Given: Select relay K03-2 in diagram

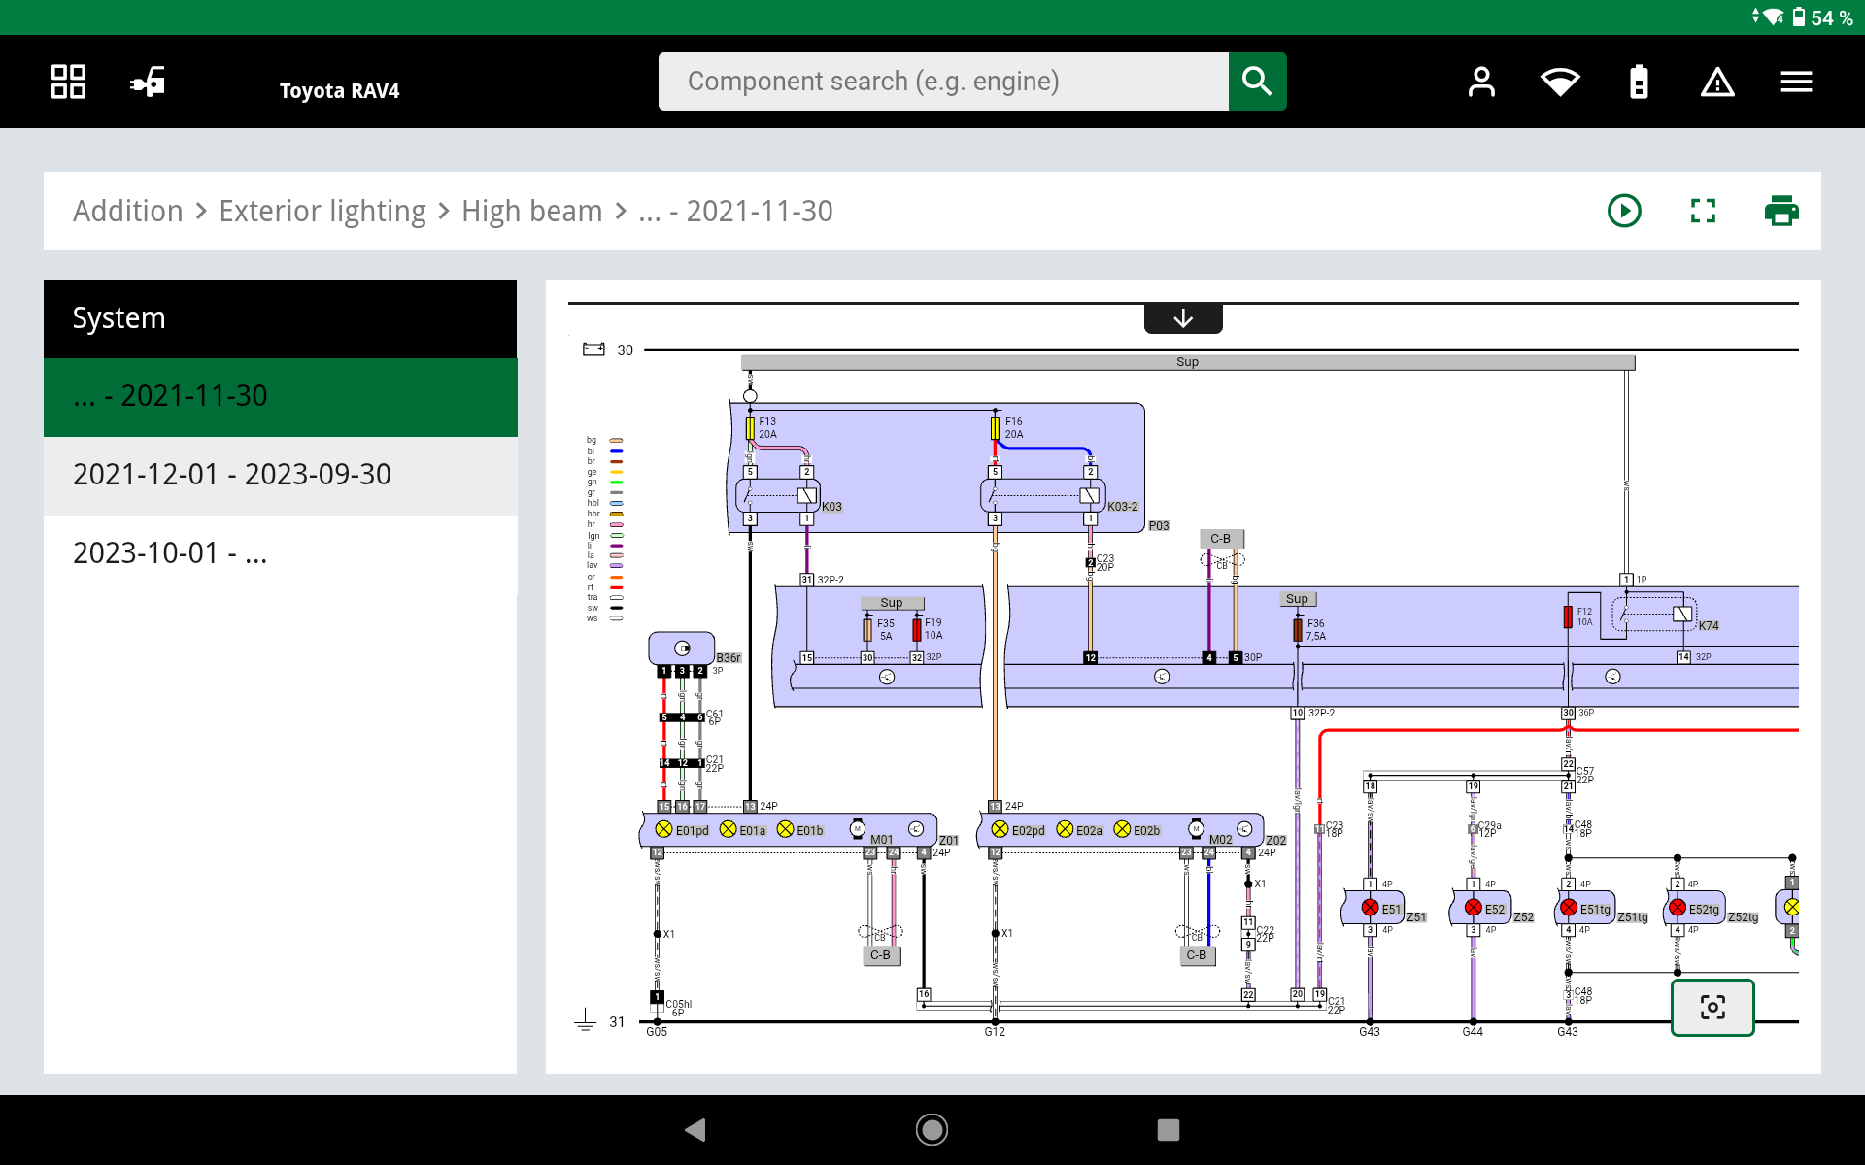Looking at the screenshot, I should coord(1043,495).
